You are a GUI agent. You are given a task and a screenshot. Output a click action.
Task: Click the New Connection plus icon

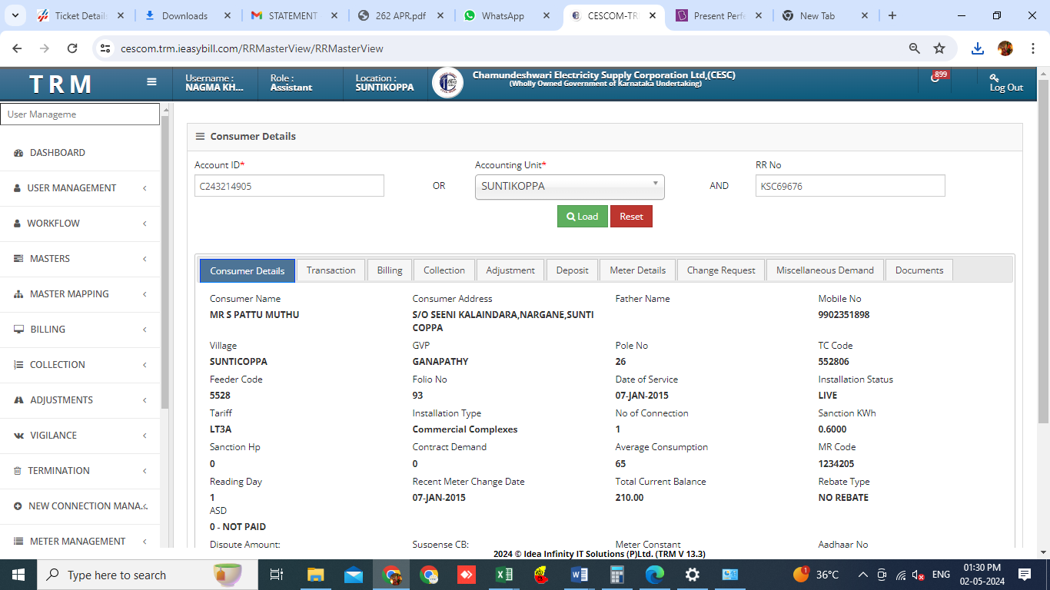pos(18,506)
